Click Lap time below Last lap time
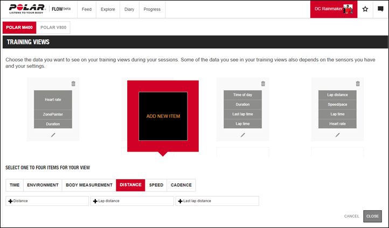Viewport: 389px width, 228px height. pos(242,124)
